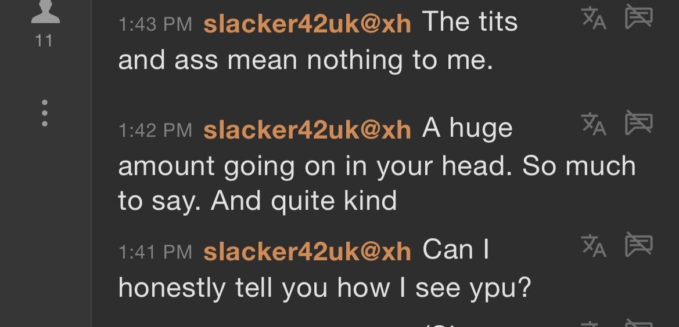The image size is (679, 327).
Task: Click the viewers person icon in sidebar
Action: click(44, 13)
